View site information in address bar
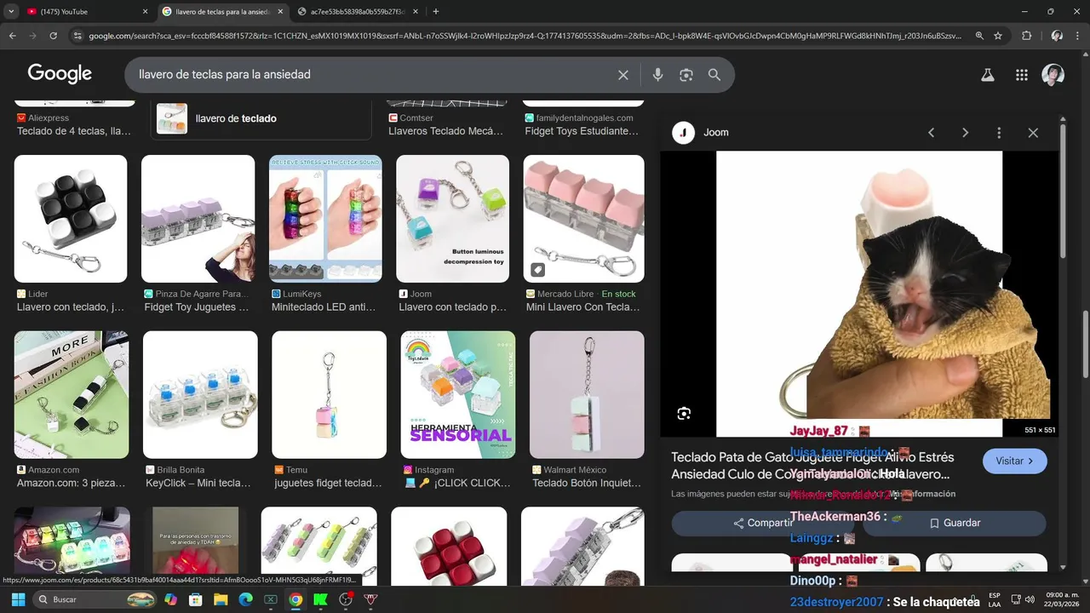1090x613 pixels. (77, 36)
